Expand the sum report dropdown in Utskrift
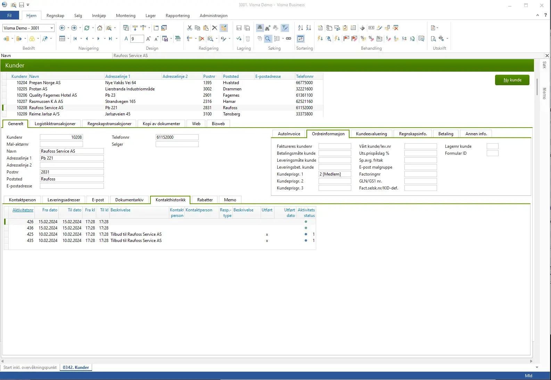This screenshot has width=551, height=380. 437,28
